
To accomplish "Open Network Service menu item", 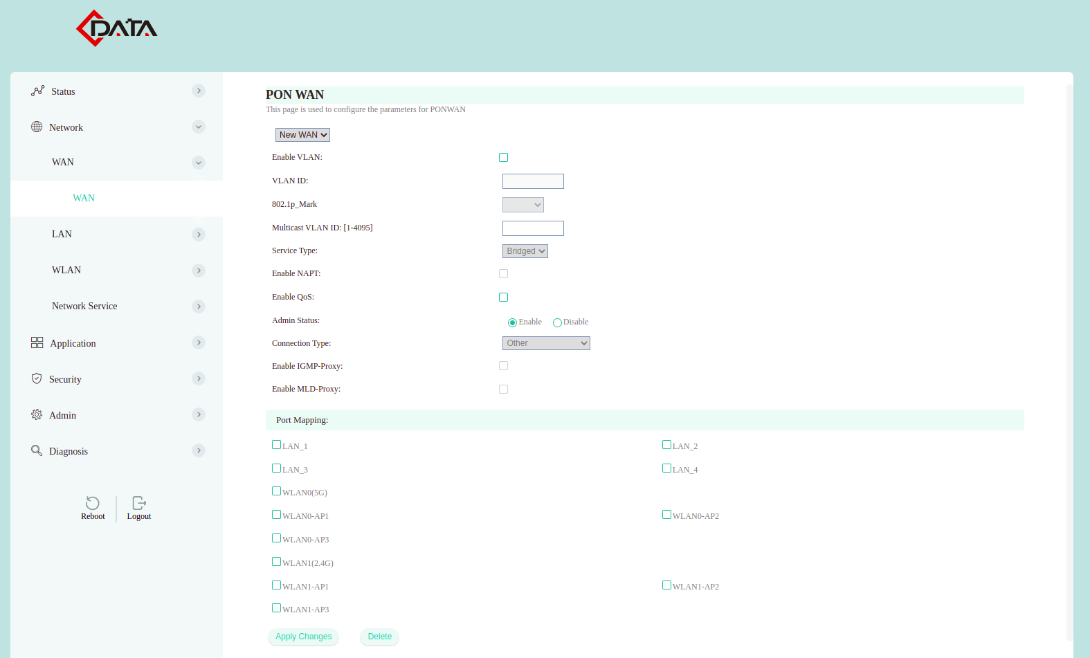I will click(84, 306).
